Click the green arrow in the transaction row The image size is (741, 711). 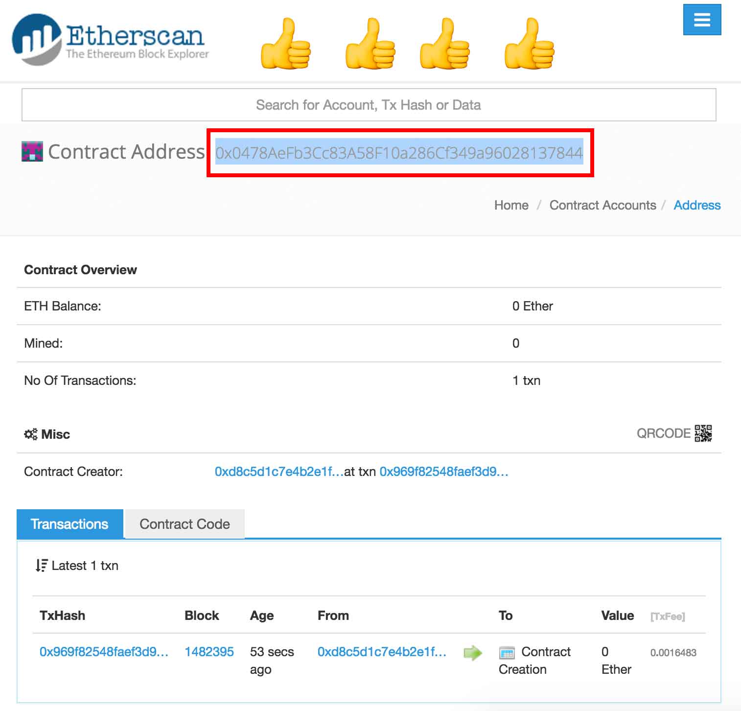[x=473, y=653]
